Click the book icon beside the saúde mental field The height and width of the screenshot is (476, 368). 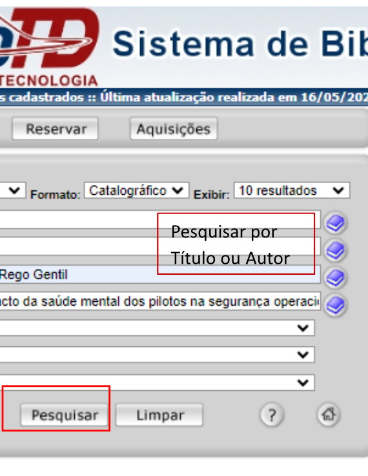click(x=335, y=305)
